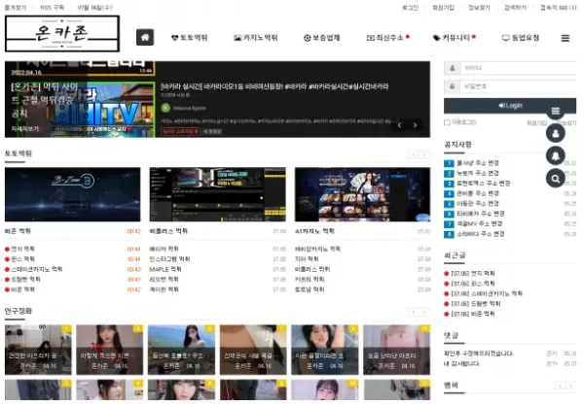Open the floating notification bell button

(x=556, y=155)
